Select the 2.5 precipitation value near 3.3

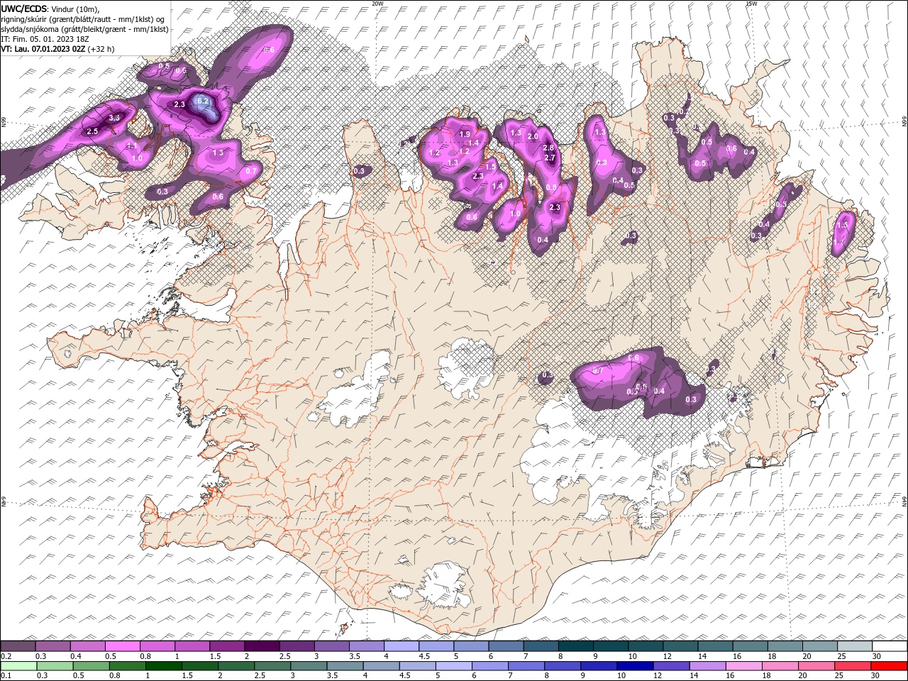tap(92, 131)
